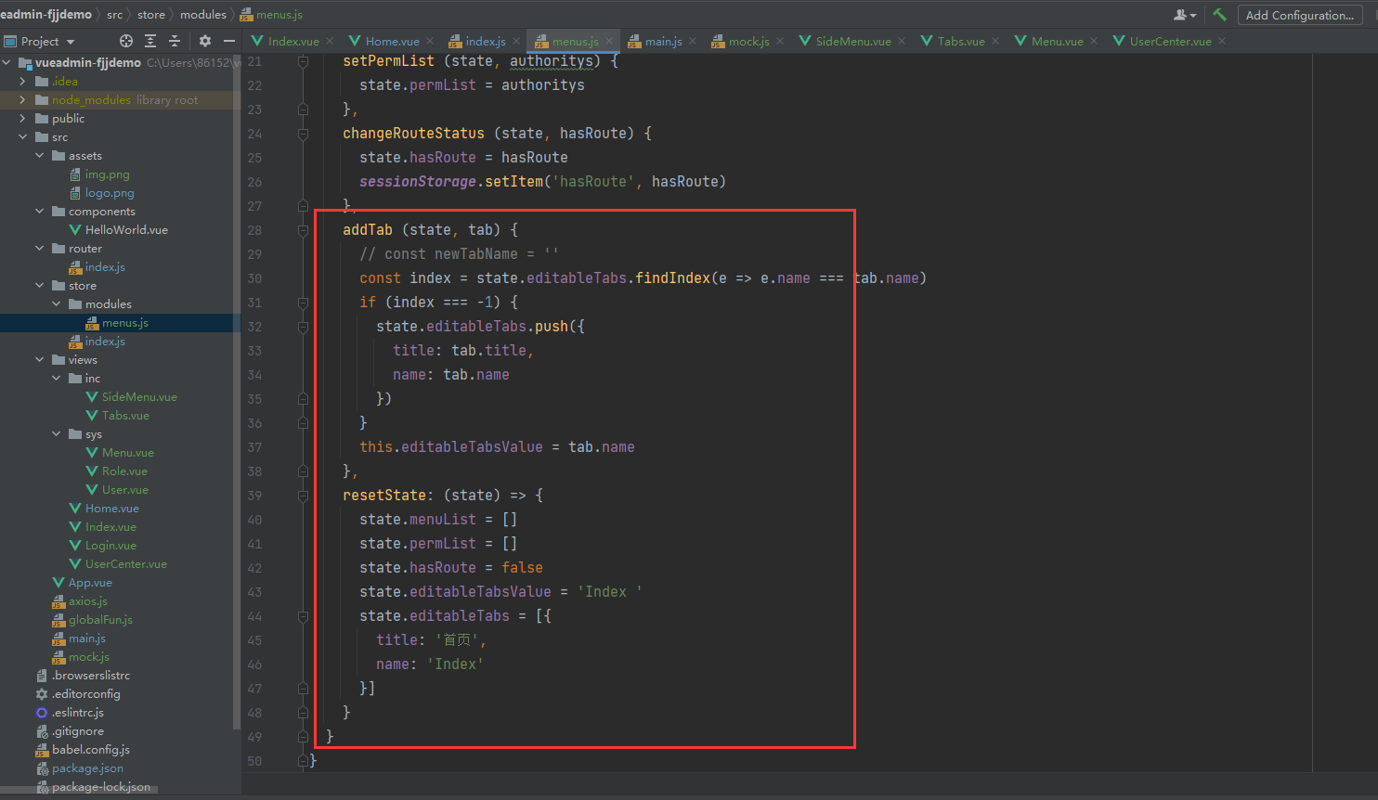Collapse the components folder arrow
This screenshot has height=800, width=1378.
(x=40, y=212)
